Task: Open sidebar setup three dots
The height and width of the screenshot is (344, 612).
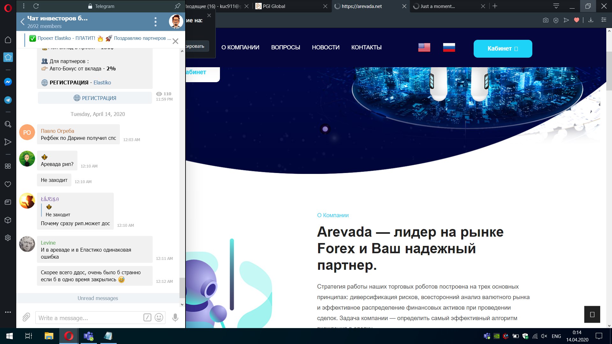Action: 8,312
